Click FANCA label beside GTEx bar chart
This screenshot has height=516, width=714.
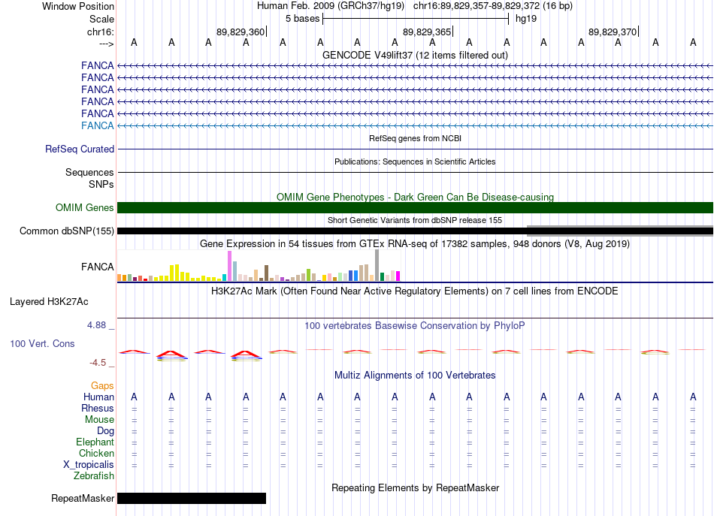click(x=98, y=267)
